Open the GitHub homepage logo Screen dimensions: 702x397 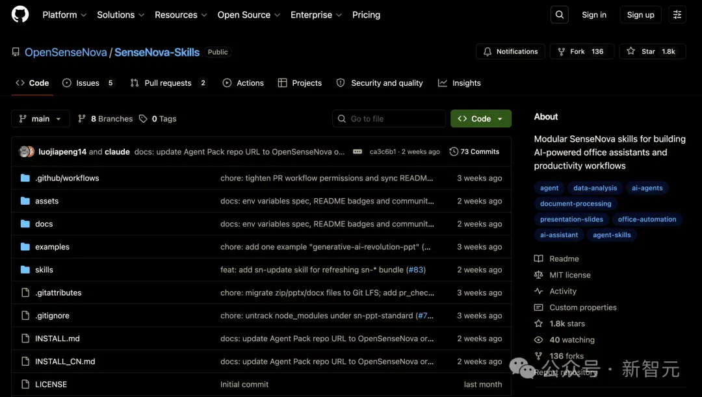20,14
